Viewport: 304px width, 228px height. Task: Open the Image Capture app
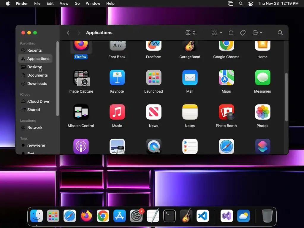pyautogui.click(x=81, y=78)
